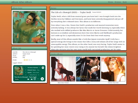
Task: Open the three-dots more options menu
Action: coord(38,79)
